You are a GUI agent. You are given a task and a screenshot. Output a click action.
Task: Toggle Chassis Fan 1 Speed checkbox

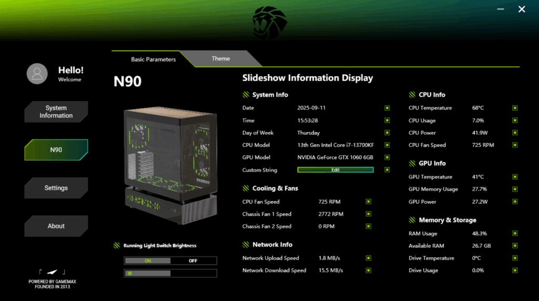[x=368, y=214]
